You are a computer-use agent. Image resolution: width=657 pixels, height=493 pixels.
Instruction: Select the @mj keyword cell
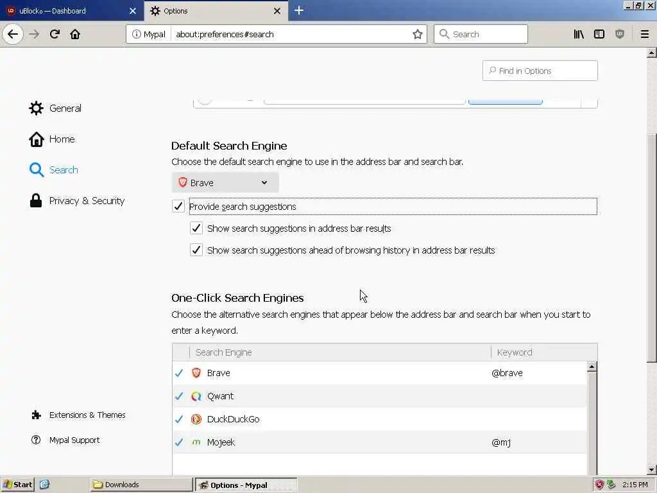(x=501, y=442)
